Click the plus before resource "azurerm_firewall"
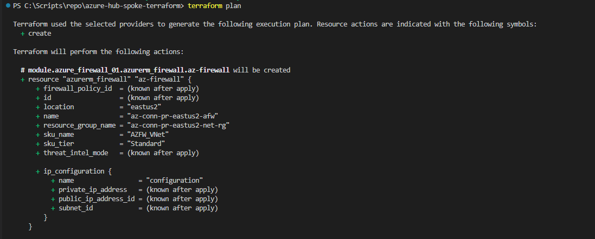This screenshot has height=239, width=595. [x=23, y=79]
